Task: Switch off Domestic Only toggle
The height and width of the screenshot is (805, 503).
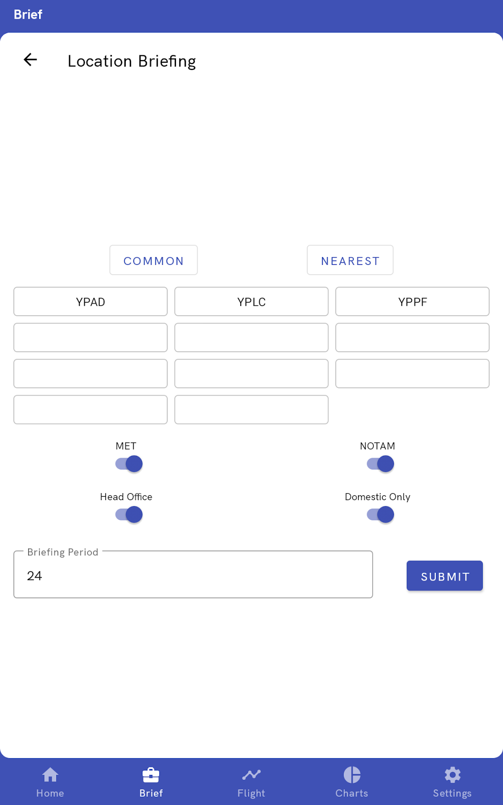Action: (381, 514)
